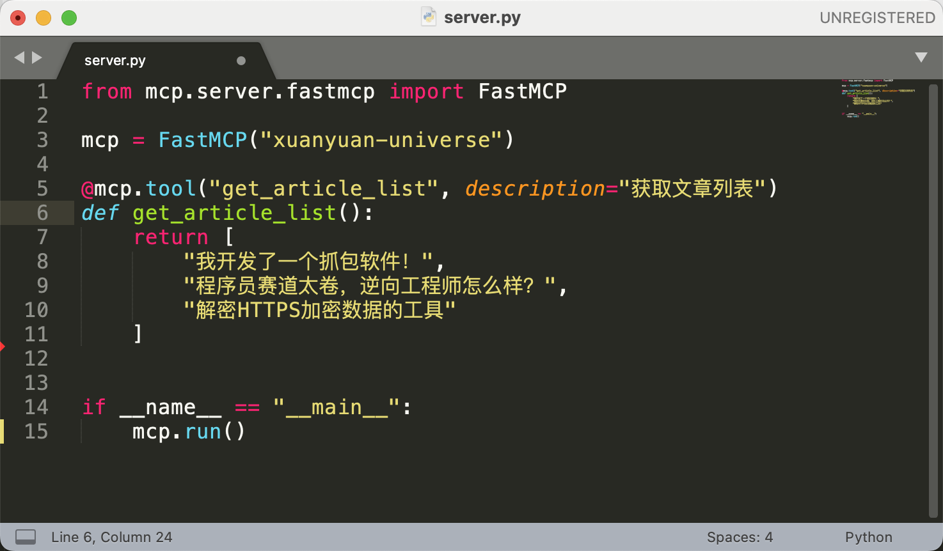The height and width of the screenshot is (551, 943).
Task: Click the server.py file icon in title
Action: 429,17
